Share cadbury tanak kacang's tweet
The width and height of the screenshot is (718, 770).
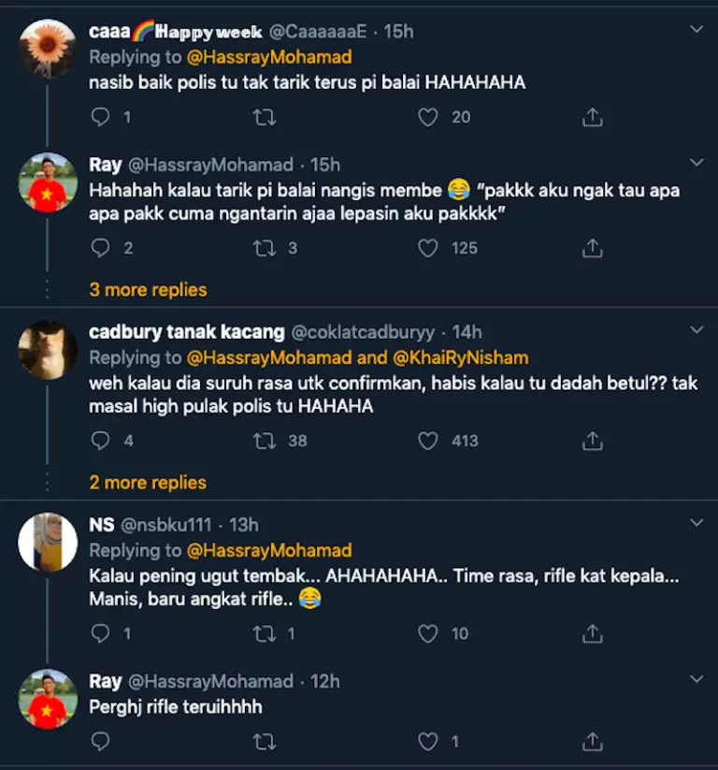point(592,440)
